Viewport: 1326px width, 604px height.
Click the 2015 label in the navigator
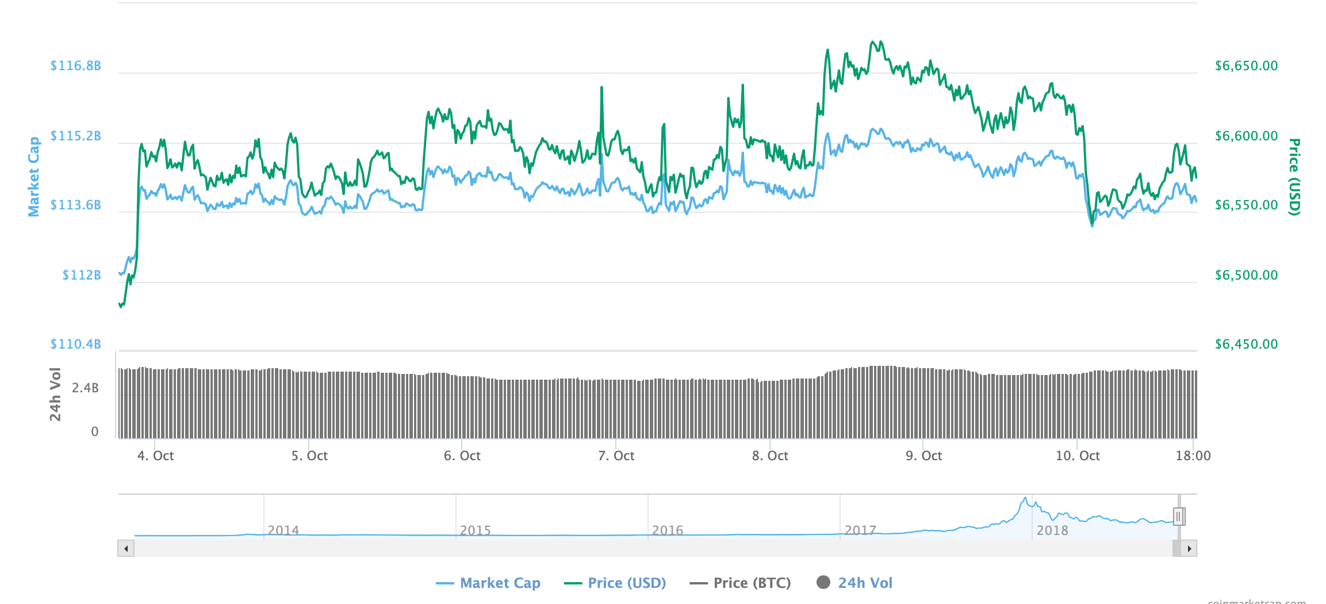coord(476,530)
